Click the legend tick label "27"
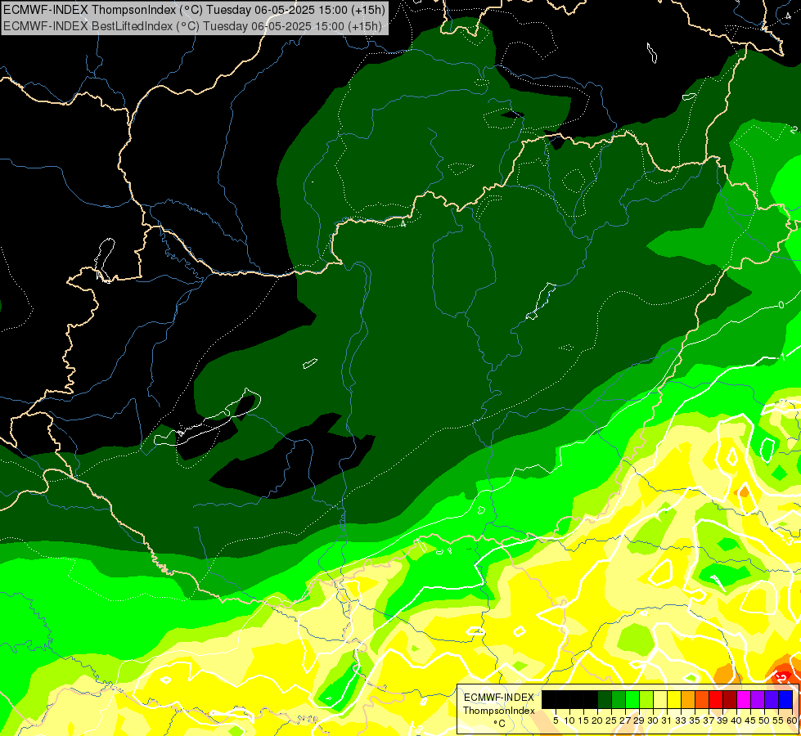The width and height of the screenshot is (801, 736). [x=625, y=720]
